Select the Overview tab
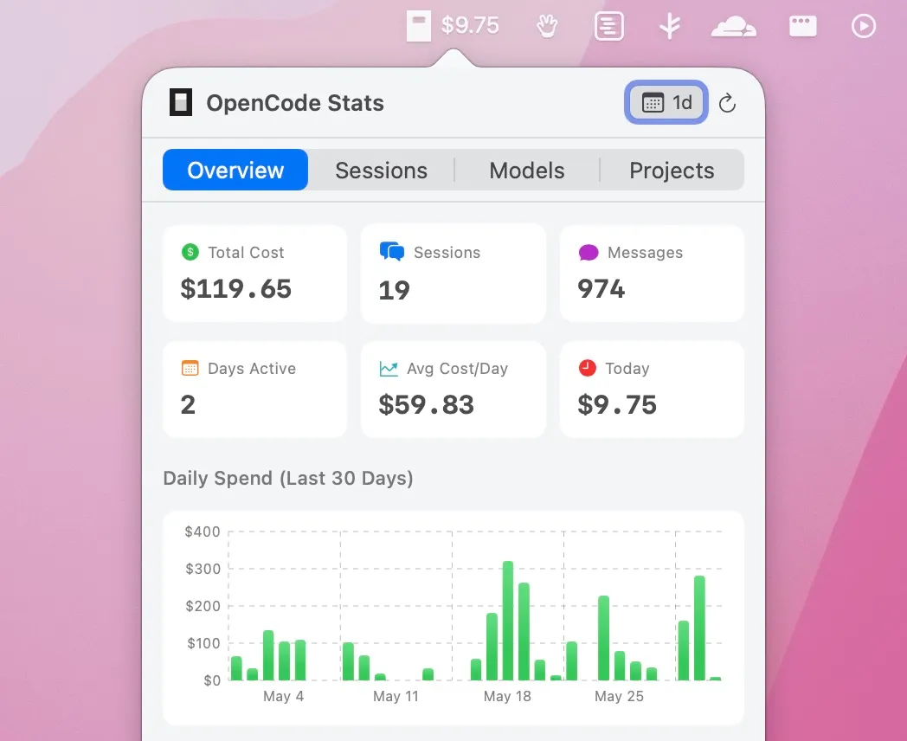The width and height of the screenshot is (907, 741). pos(235,170)
